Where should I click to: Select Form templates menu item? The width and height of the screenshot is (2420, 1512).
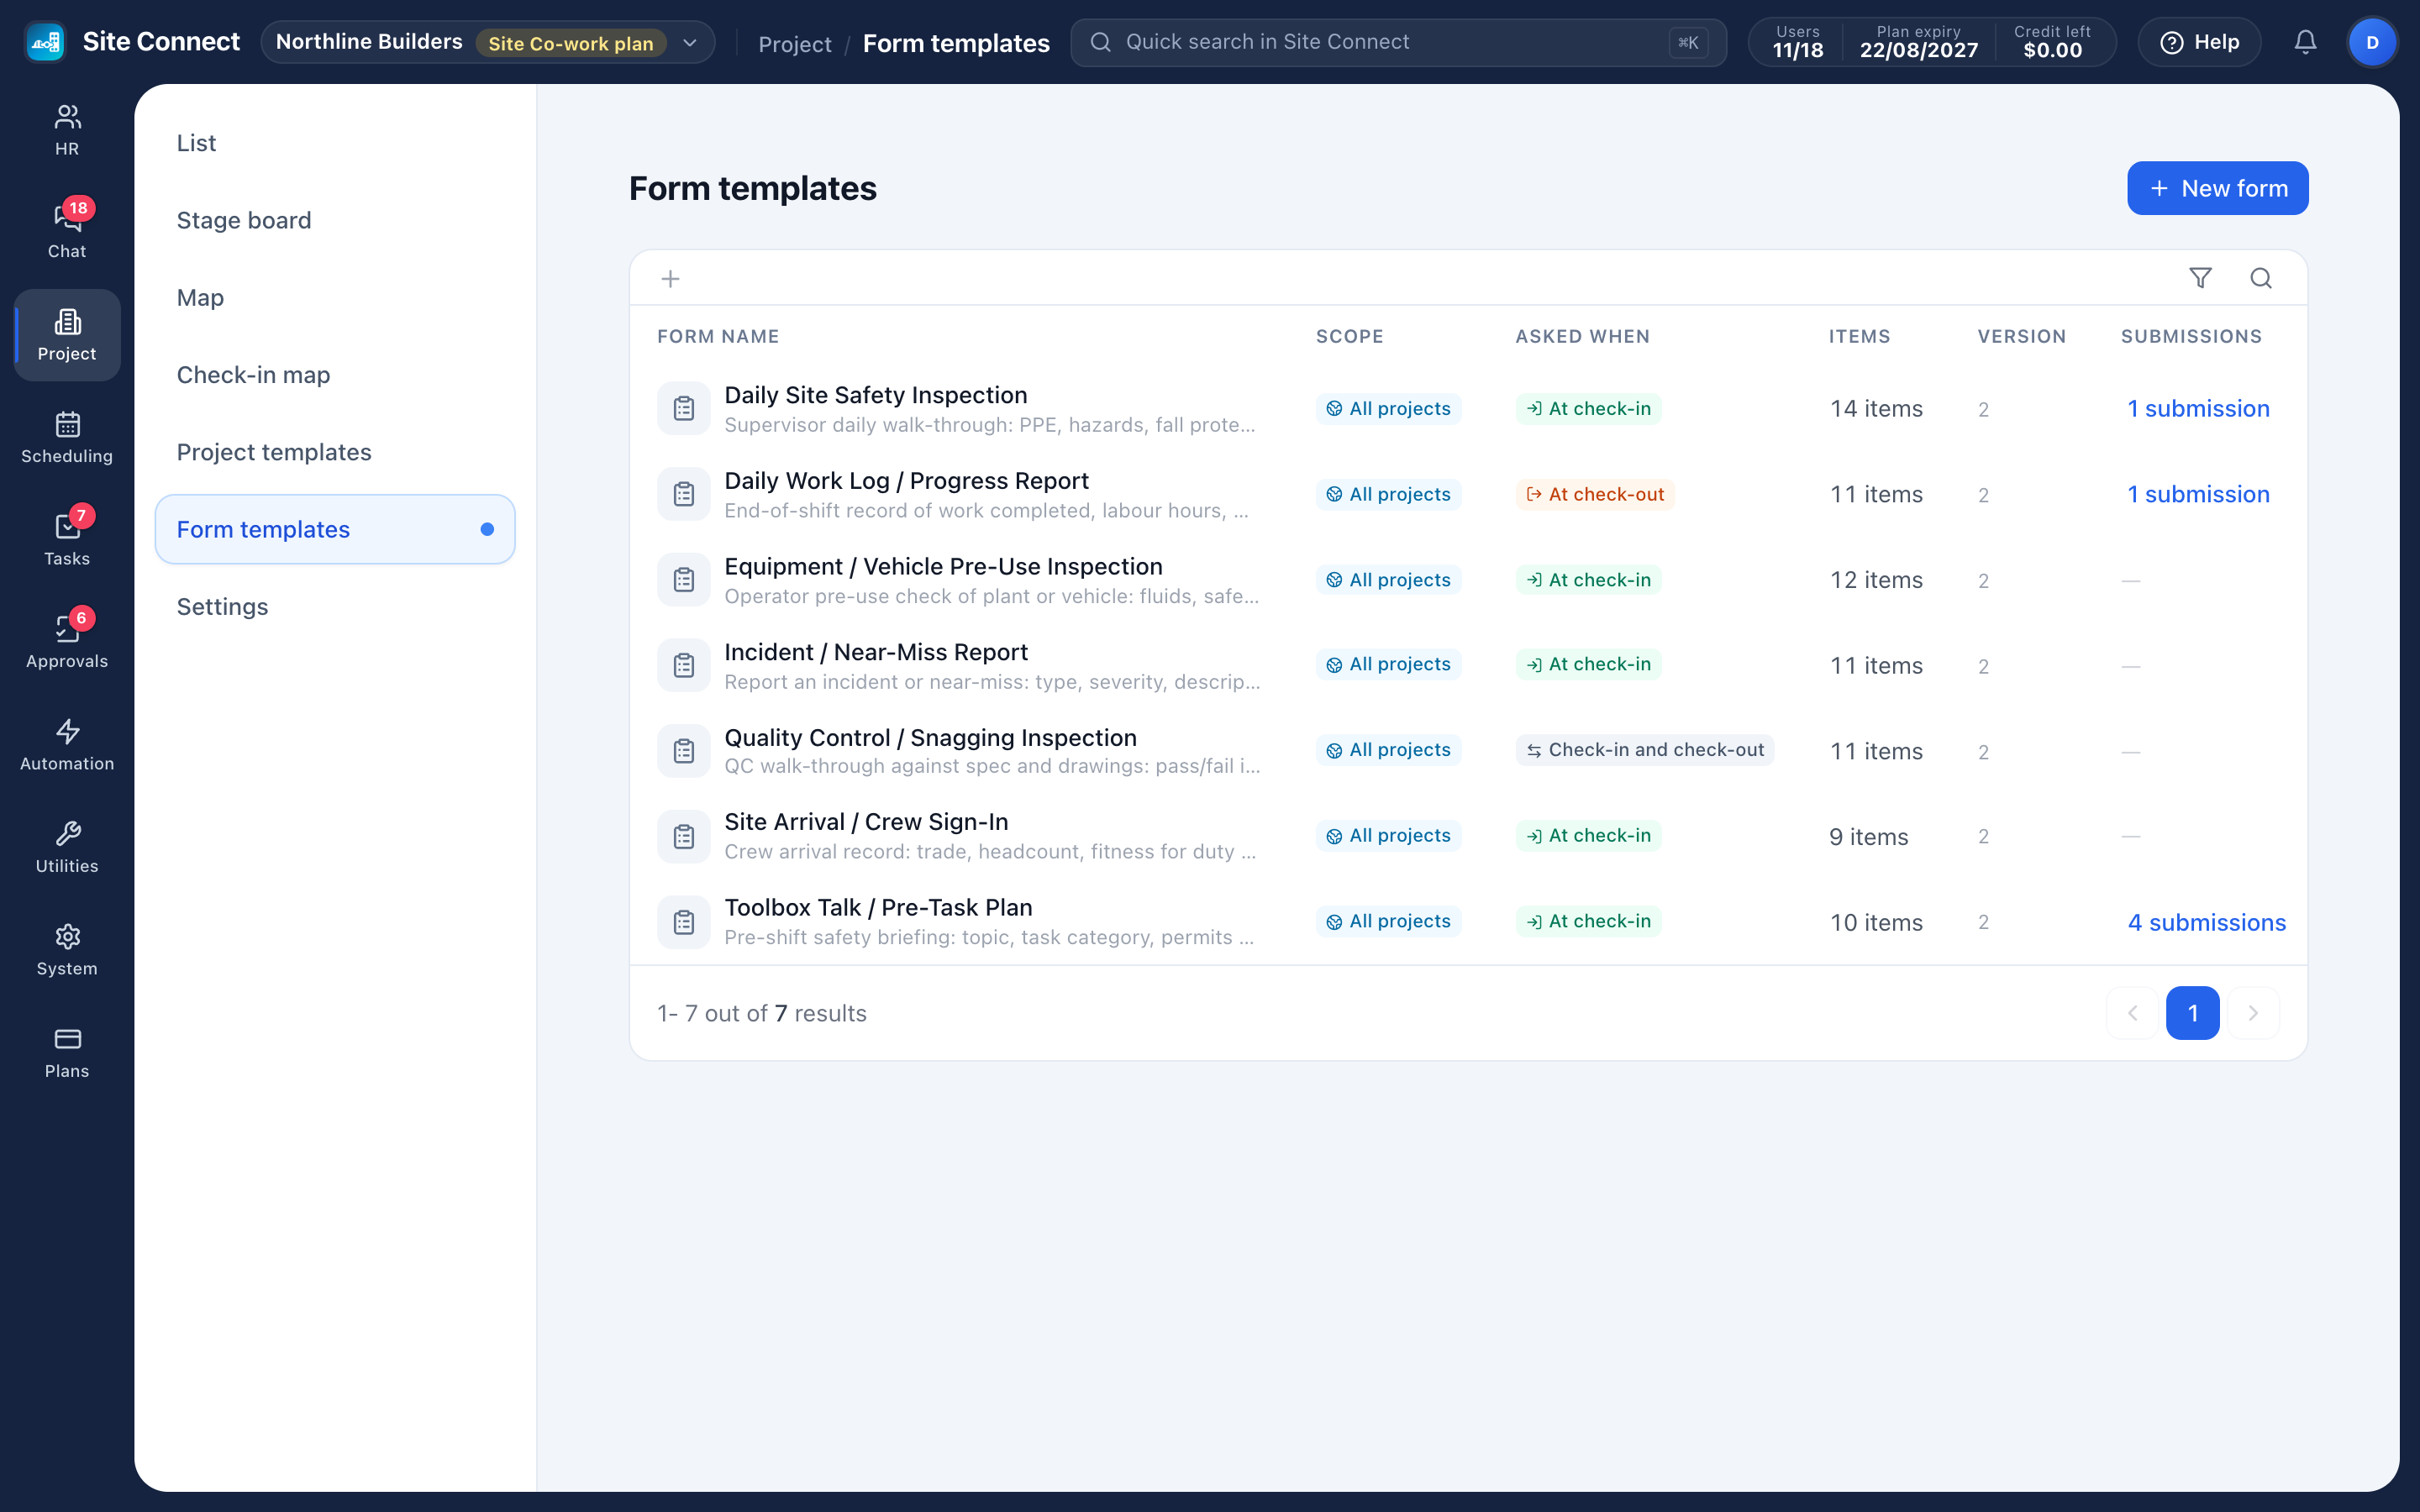[335, 529]
